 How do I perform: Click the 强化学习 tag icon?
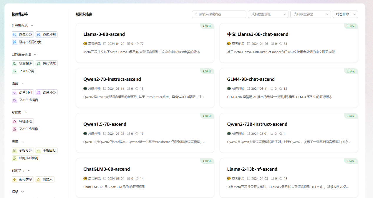click(15, 179)
